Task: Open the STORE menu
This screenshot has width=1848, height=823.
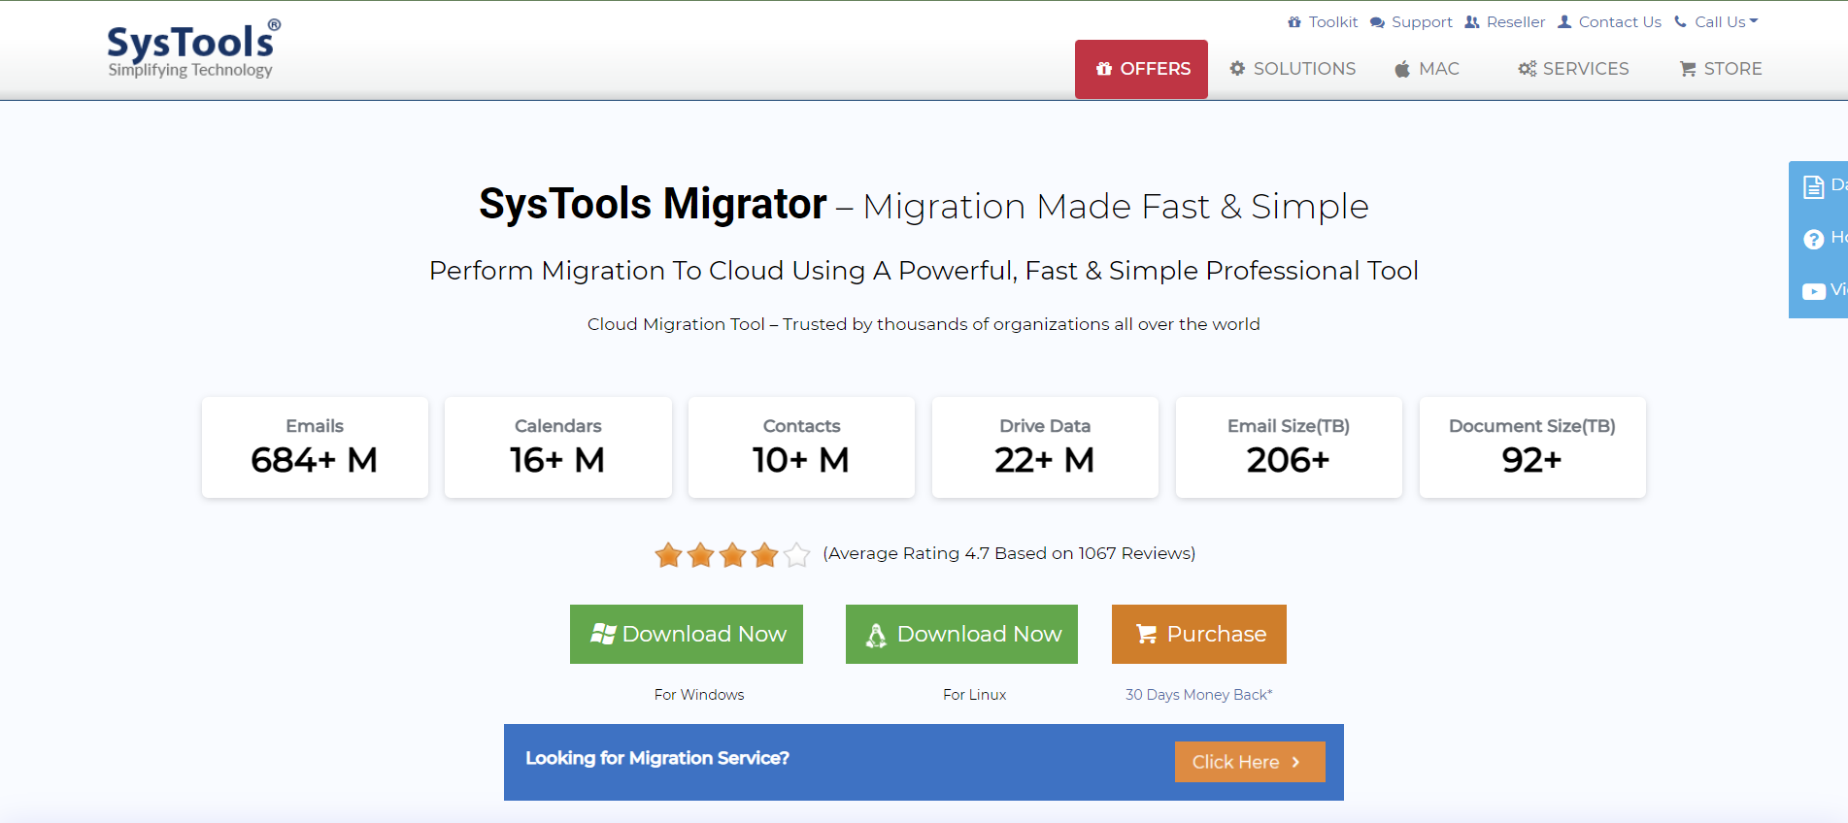Action: coord(1721,69)
